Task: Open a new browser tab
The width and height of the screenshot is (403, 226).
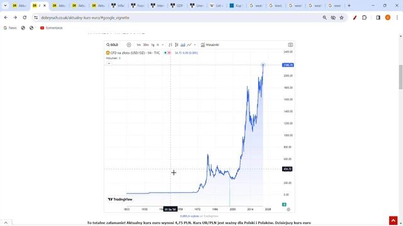Action: pyautogui.click(x=349, y=6)
